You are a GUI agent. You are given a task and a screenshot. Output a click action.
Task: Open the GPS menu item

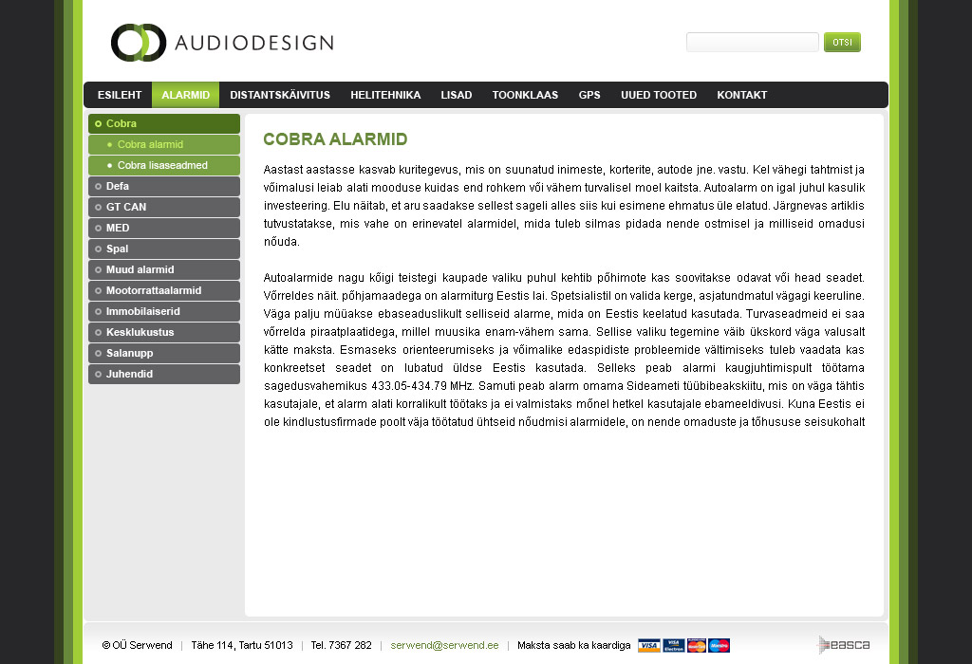[x=589, y=95]
